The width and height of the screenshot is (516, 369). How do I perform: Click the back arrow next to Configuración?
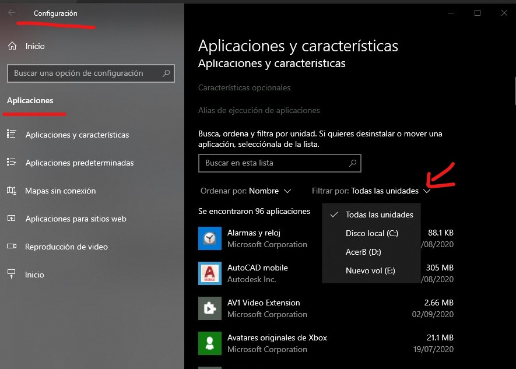click(12, 13)
